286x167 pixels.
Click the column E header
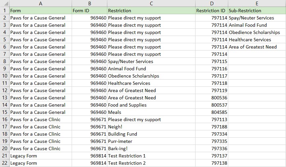click(x=257, y=3)
